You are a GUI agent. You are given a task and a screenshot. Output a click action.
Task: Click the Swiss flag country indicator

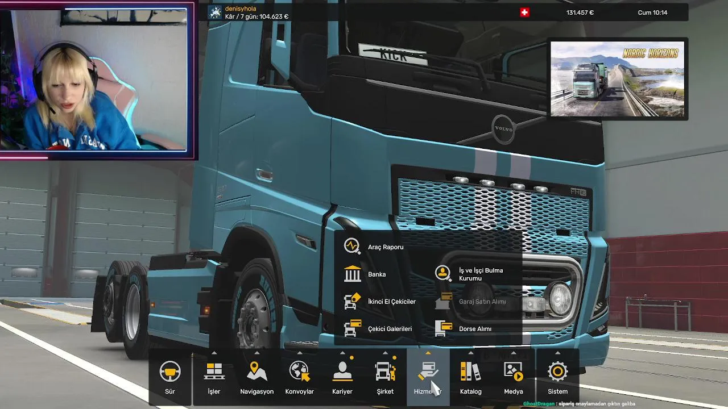click(x=524, y=12)
